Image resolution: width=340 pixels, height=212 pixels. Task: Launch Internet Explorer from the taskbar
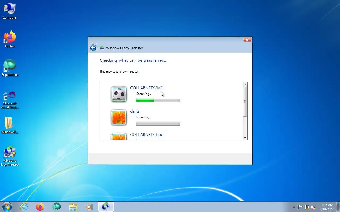(24, 207)
